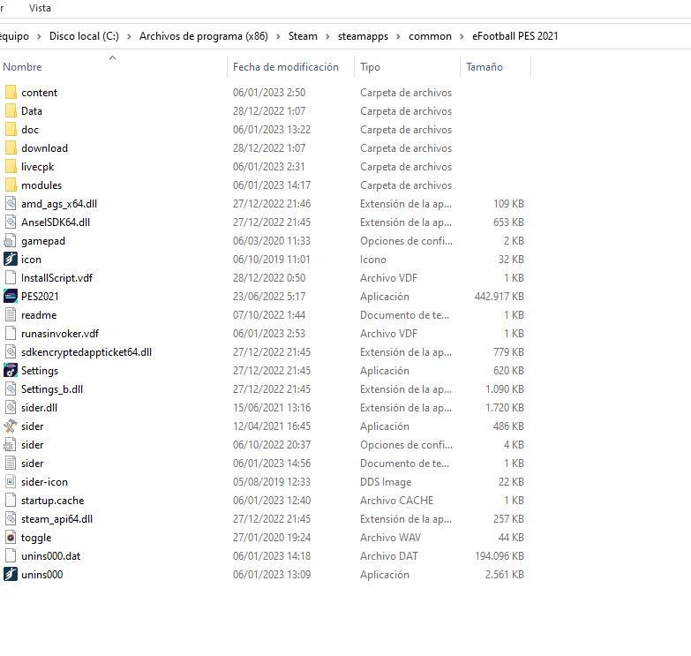Click the sider.dll file icon
Image resolution: width=691 pixels, height=656 pixels.
(11, 407)
